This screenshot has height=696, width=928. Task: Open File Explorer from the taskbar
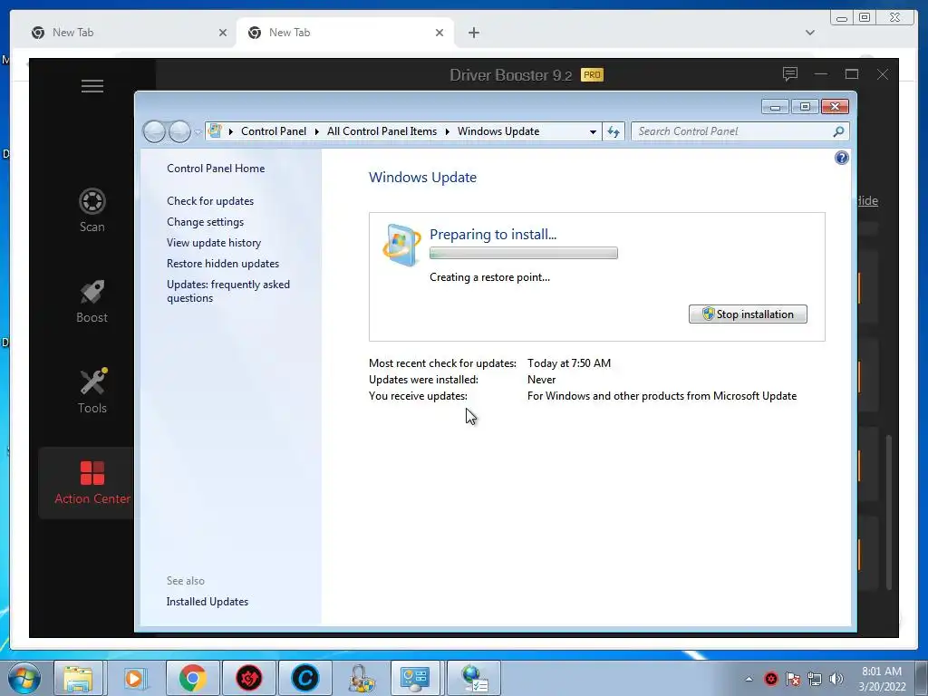pyautogui.click(x=79, y=678)
